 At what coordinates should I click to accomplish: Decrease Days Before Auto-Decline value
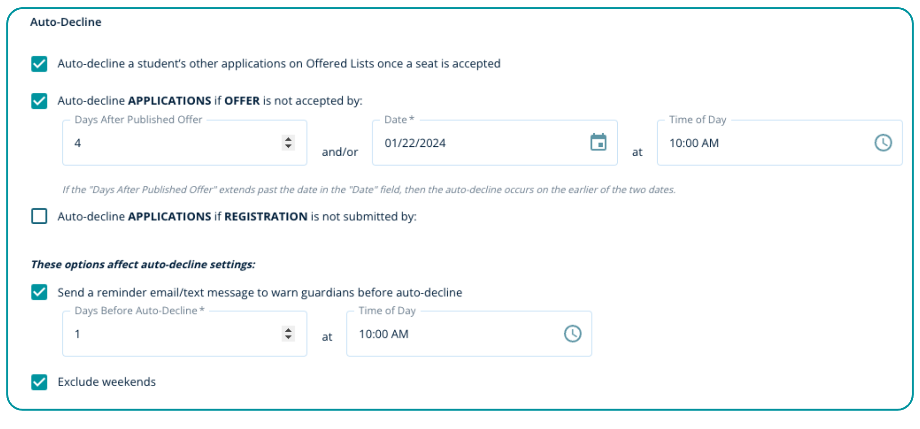tap(289, 338)
